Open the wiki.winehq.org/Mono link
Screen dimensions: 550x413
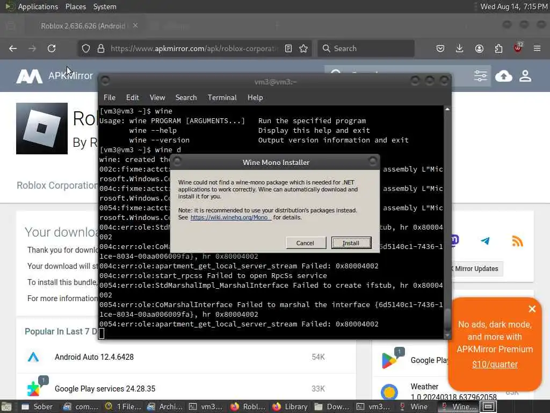[x=230, y=217]
